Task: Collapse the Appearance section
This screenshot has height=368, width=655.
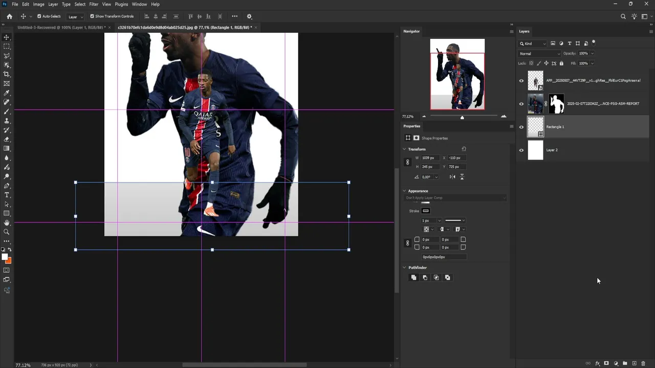Action: tap(404, 191)
